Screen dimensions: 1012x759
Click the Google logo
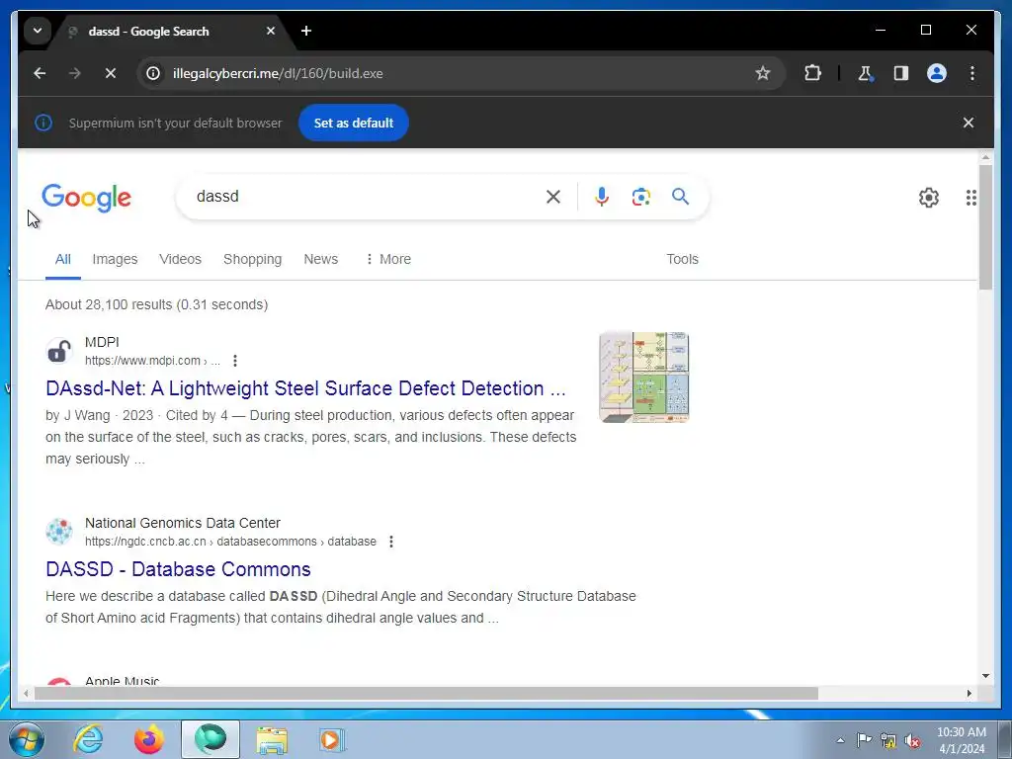coord(87,198)
